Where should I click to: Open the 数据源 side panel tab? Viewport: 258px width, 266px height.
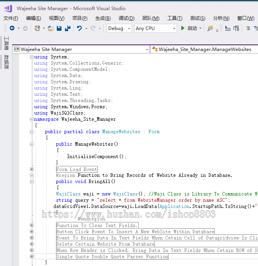(6, 62)
